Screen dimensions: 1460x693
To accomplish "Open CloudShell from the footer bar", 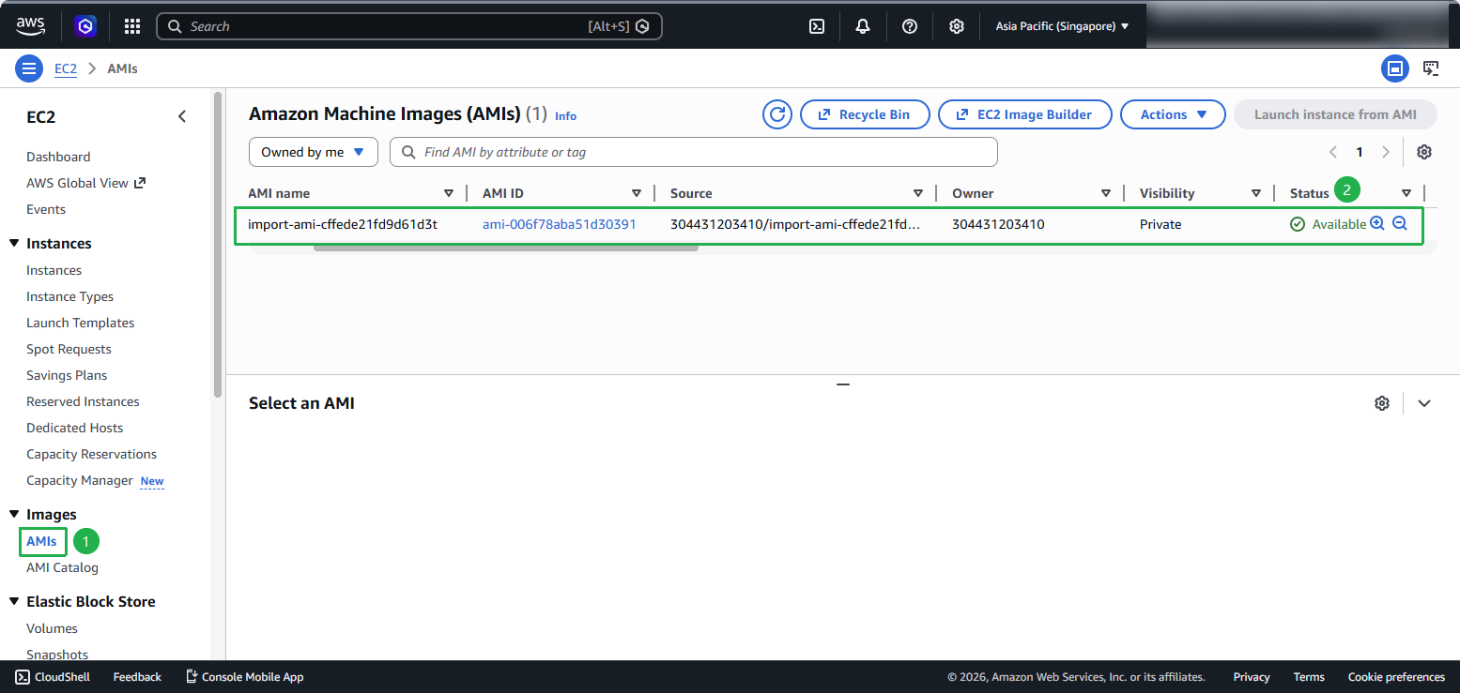I will [x=53, y=677].
